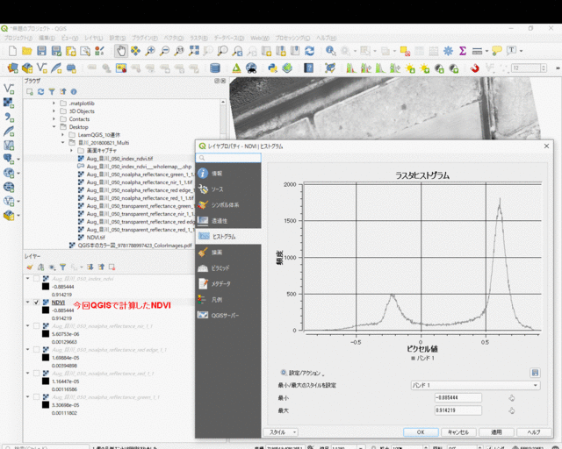Open the Legend tab in layer properties
Screen dimensions: 562x449
pos(228,299)
